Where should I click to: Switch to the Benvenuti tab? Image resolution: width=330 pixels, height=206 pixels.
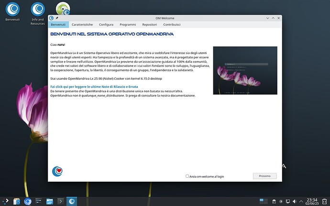(58, 25)
